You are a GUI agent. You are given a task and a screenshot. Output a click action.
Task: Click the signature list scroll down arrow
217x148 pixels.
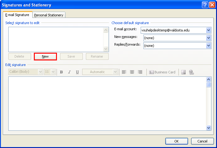(106, 49)
